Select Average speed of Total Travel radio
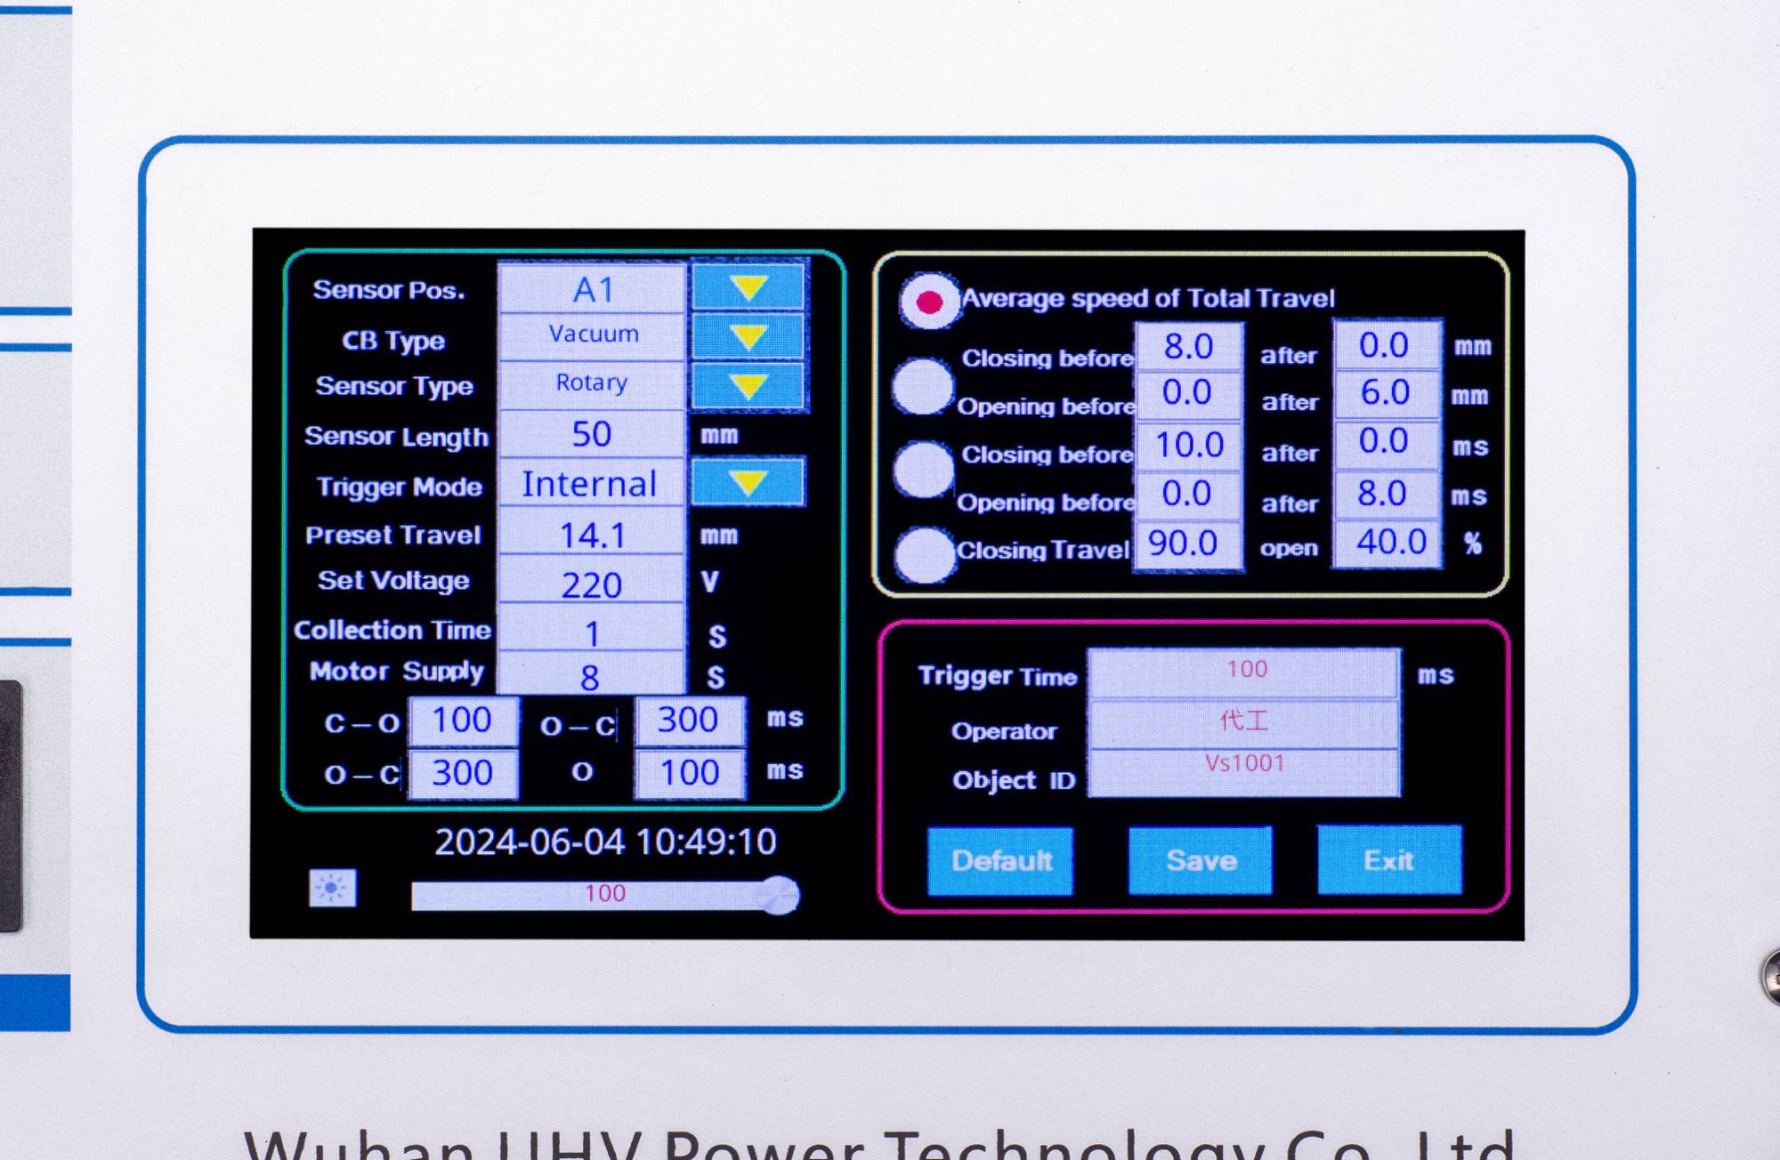The height and width of the screenshot is (1160, 1780). (928, 302)
